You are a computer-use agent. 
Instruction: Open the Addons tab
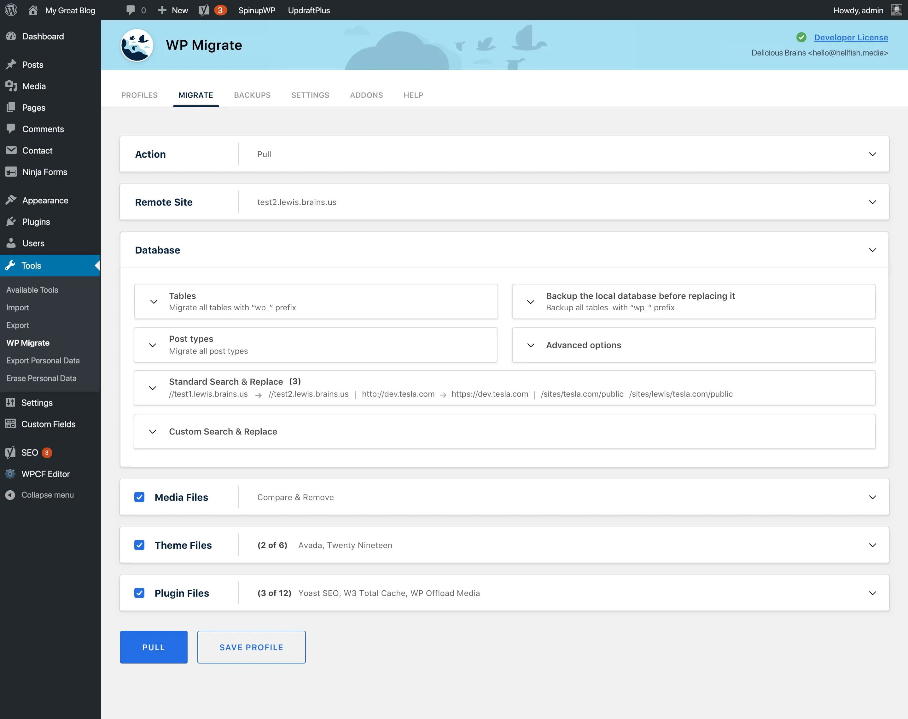pos(366,95)
